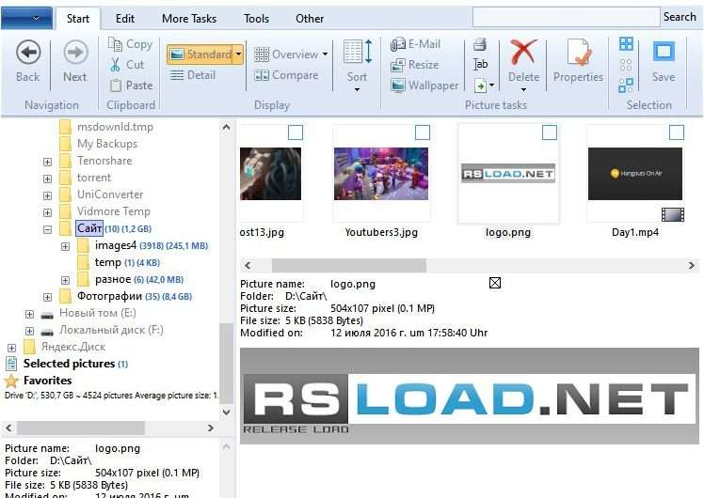Screen dimensions: 704x498
Task: Click the RSLOAD.NET preview image
Action: [470, 396]
